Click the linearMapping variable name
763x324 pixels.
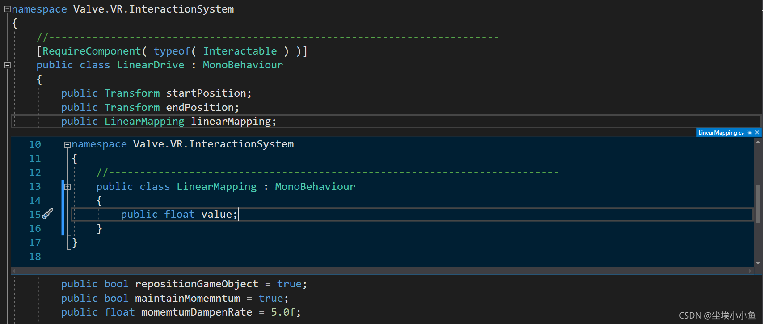(231, 122)
